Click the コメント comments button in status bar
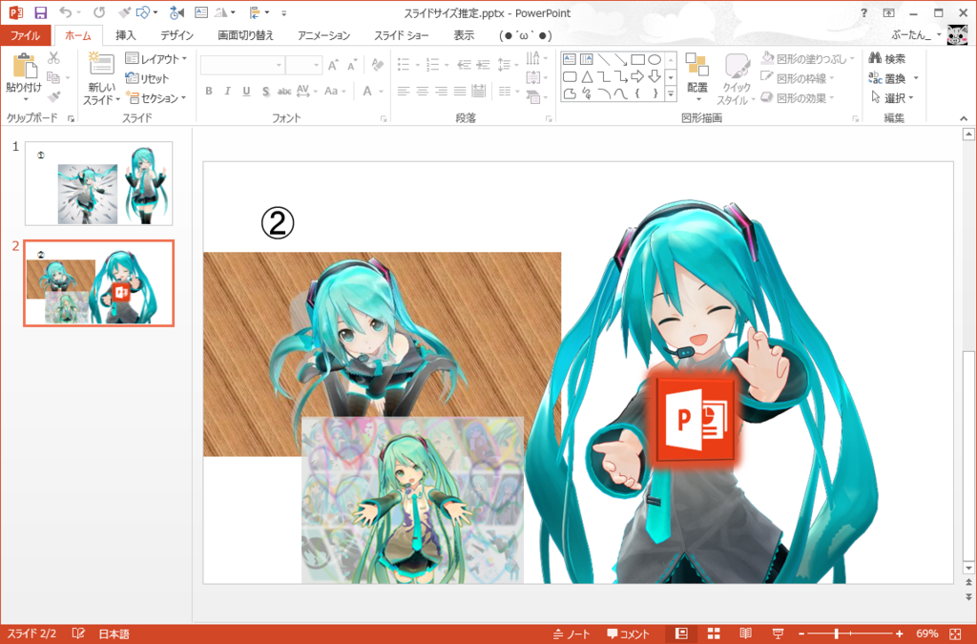This screenshot has height=644, width=977. click(628, 634)
